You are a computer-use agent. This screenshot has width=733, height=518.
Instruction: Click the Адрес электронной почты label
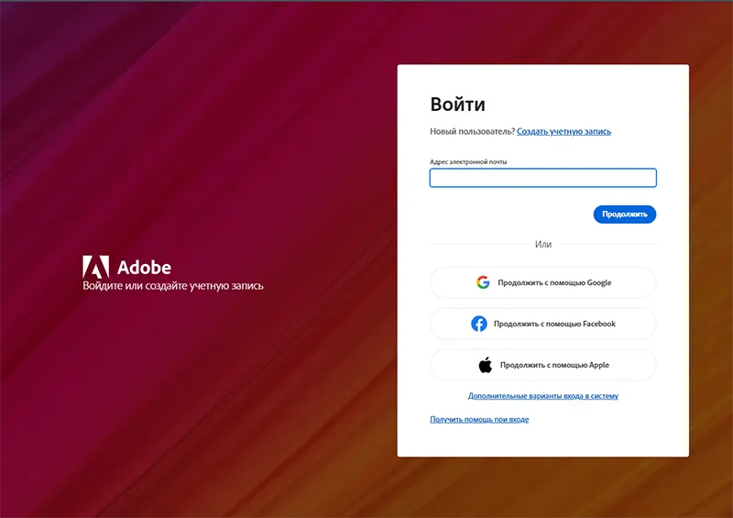(x=468, y=161)
